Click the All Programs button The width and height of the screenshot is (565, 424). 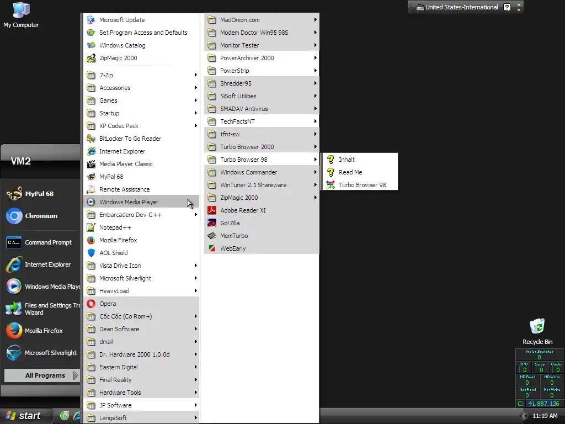(41, 375)
